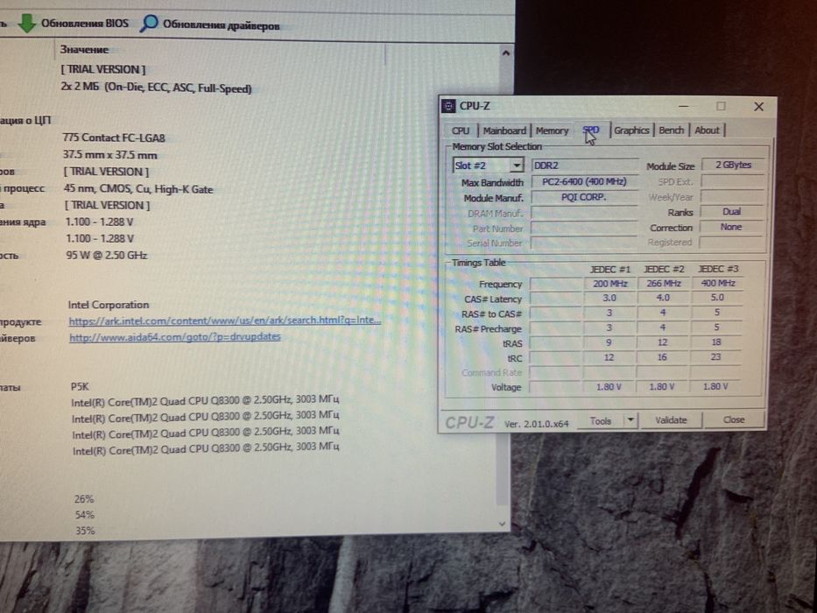The width and height of the screenshot is (817, 613).
Task: Minimize the CPU-Z window
Action: coord(684,106)
